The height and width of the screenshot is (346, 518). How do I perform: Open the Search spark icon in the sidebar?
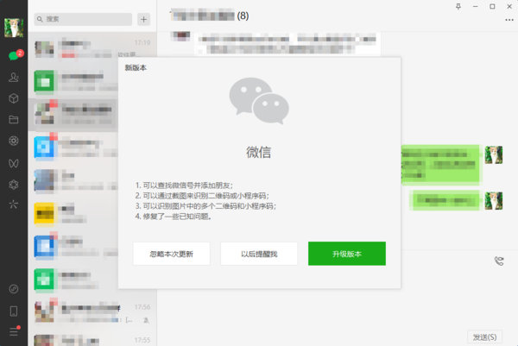pos(14,204)
